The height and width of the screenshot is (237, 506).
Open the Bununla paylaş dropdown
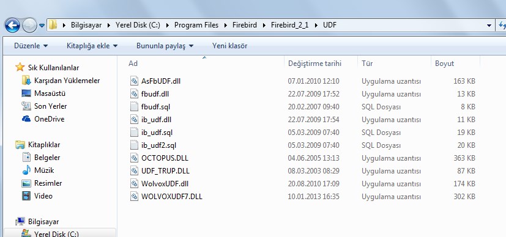(x=165, y=46)
